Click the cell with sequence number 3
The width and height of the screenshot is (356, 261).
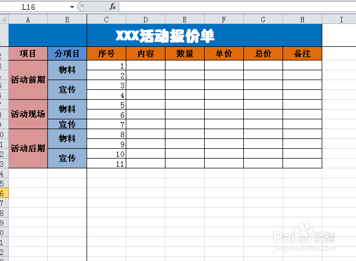pos(107,85)
